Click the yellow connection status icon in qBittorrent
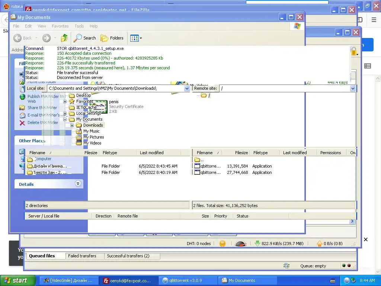The height and width of the screenshot is (286, 381). [222, 244]
